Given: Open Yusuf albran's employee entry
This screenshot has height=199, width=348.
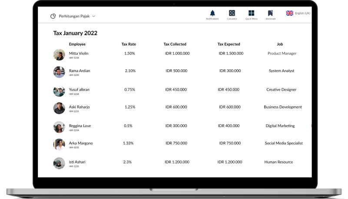Looking at the screenshot, I should pyautogui.click(x=178, y=91).
